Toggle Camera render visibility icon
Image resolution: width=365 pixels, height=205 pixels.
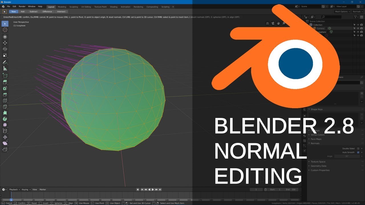pos(362,28)
